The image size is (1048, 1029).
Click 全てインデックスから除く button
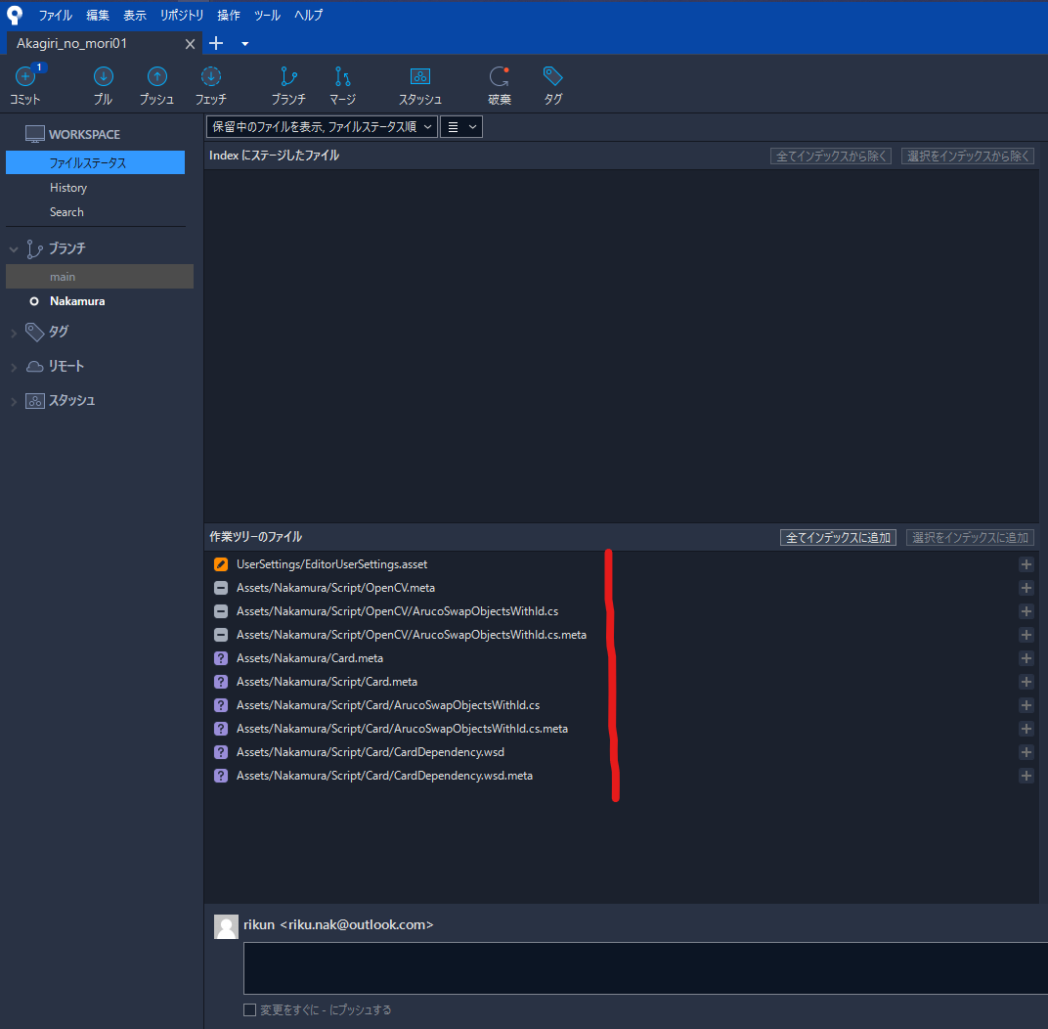831,156
